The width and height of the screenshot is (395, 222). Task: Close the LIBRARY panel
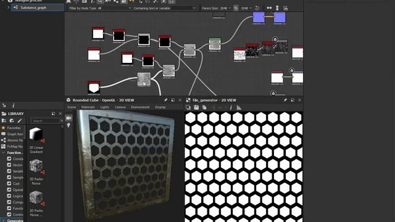pyautogui.click(x=60, y=113)
